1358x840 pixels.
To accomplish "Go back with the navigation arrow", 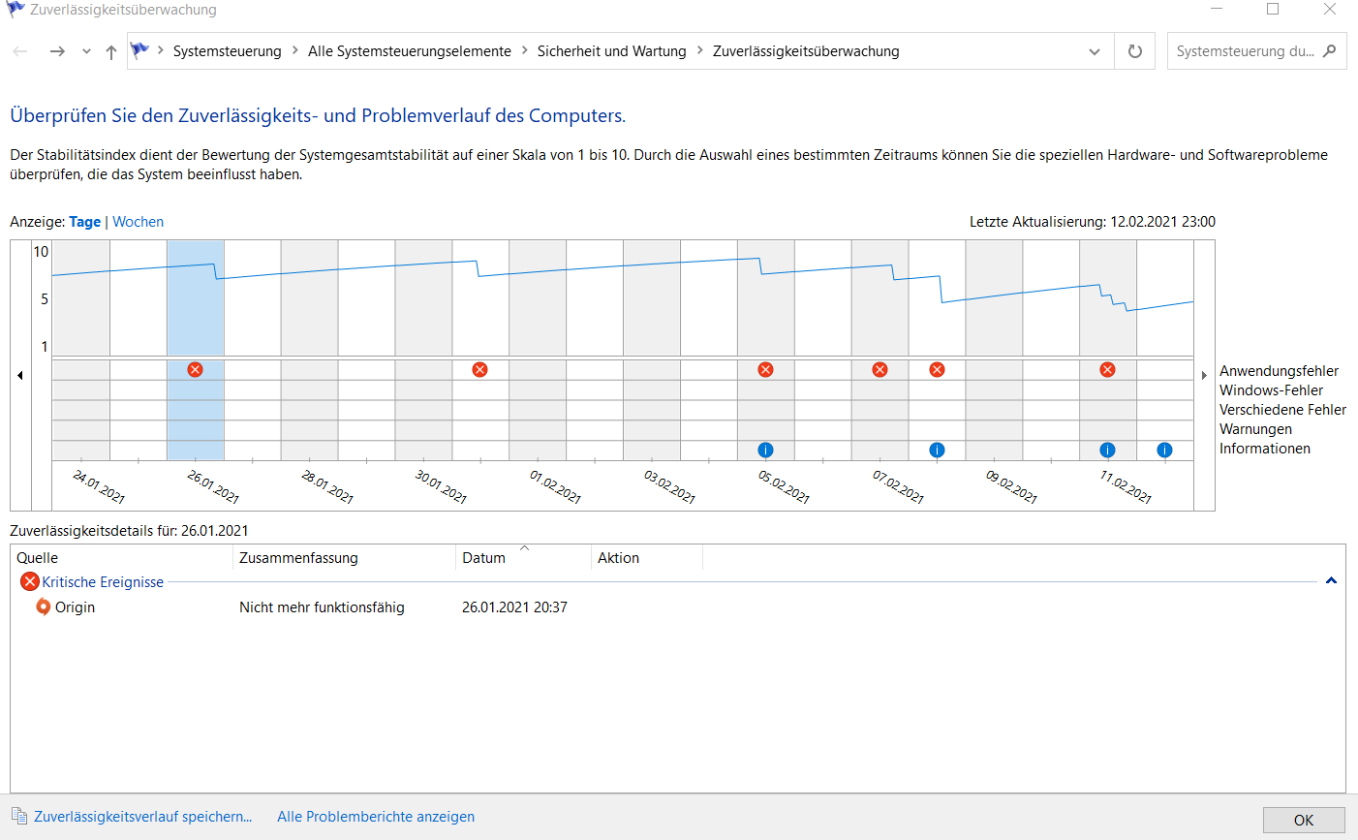I will tap(20, 51).
